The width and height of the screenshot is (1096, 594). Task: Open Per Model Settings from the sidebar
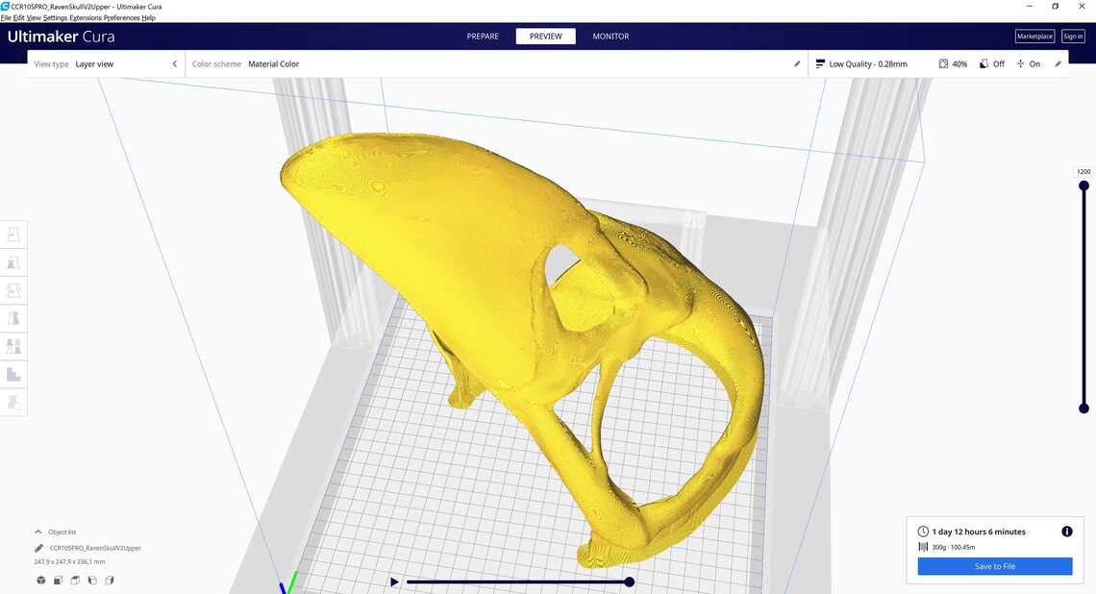coord(13,345)
